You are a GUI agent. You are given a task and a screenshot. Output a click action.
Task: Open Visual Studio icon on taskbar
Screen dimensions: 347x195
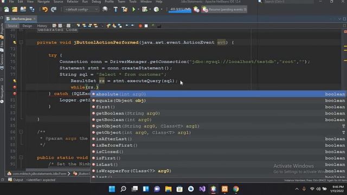pyautogui.click(x=202, y=189)
